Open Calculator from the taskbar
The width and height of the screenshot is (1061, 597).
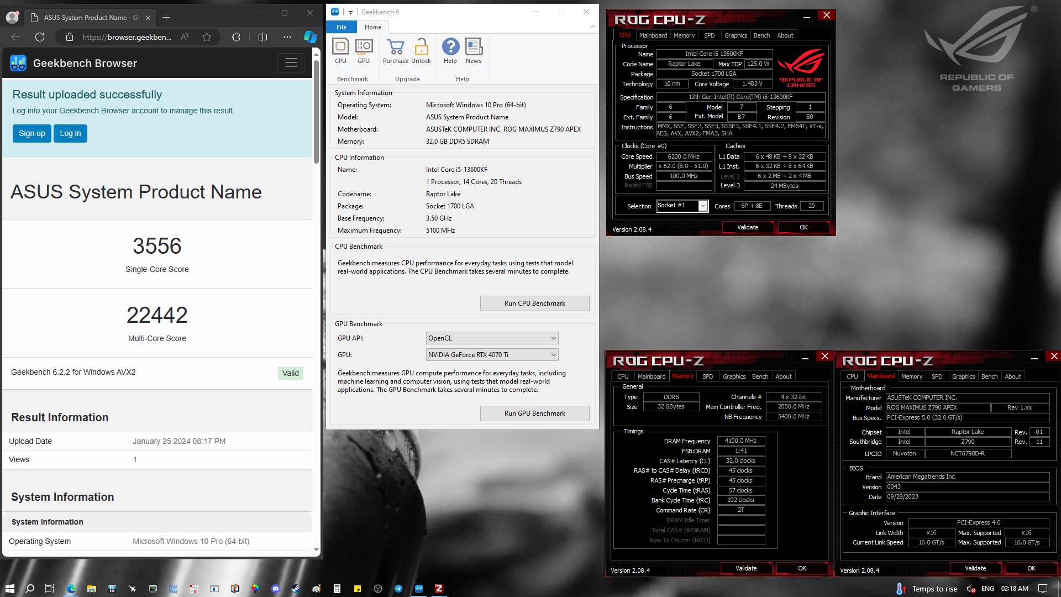(x=337, y=589)
